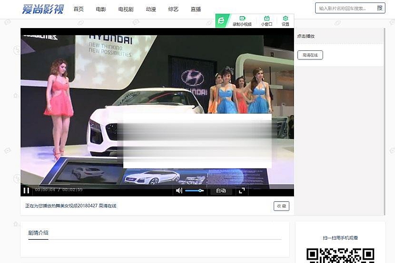Click the green 360 browser e icon

pyautogui.click(x=222, y=21)
